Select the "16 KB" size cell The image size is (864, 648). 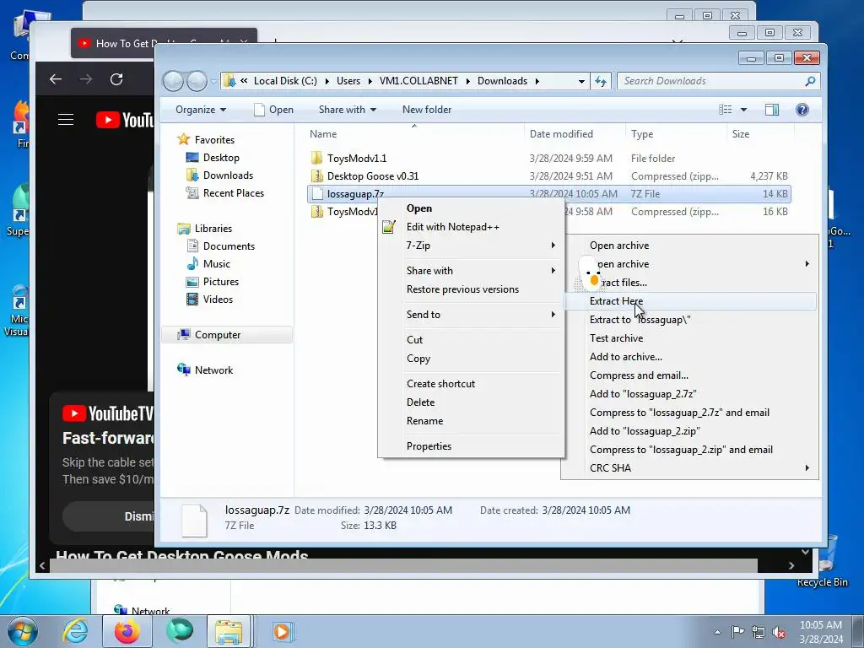(x=775, y=212)
